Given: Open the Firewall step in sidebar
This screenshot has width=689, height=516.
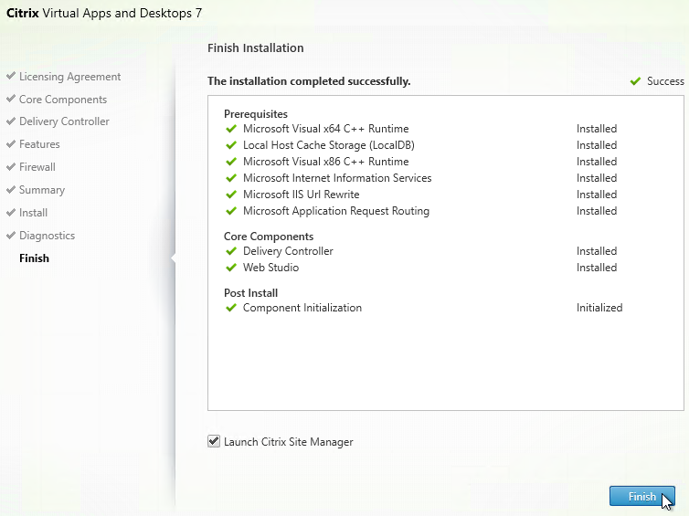Looking at the screenshot, I should pyautogui.click(x=37, y=167).
